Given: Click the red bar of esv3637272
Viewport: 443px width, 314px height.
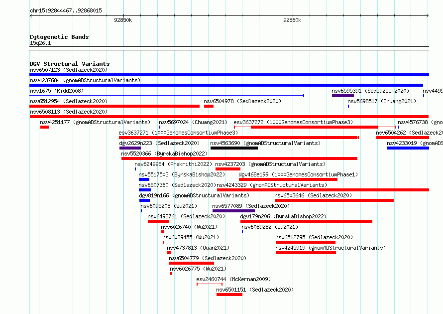Looking at the screenshot, I should pyautogui.click(x=315, y=127).
